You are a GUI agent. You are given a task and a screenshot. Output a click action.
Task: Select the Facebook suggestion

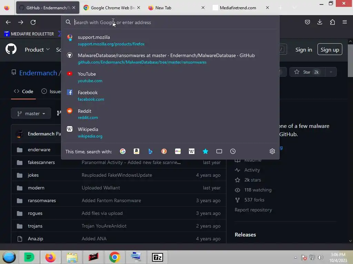170,96
